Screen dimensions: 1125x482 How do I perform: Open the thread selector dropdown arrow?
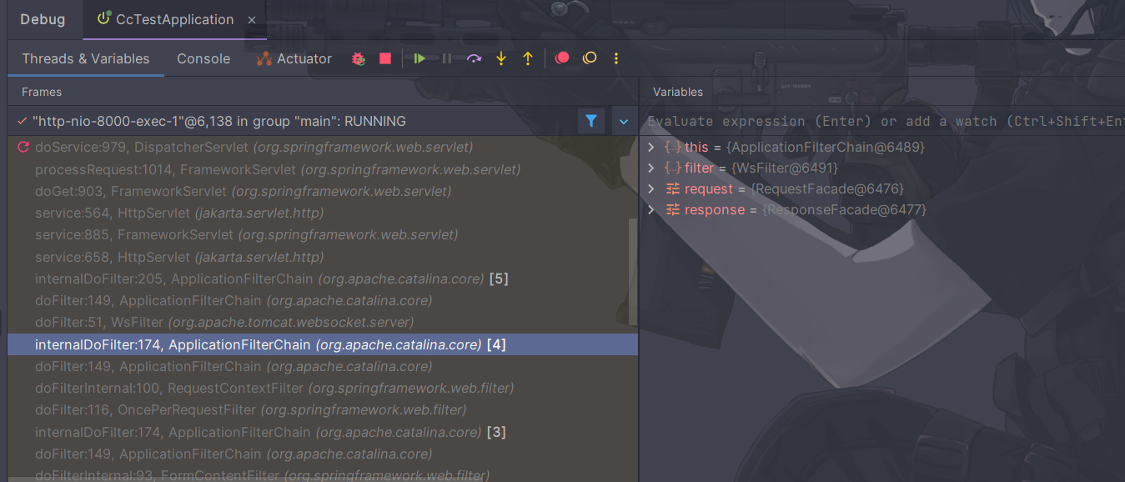coord(624,121)
